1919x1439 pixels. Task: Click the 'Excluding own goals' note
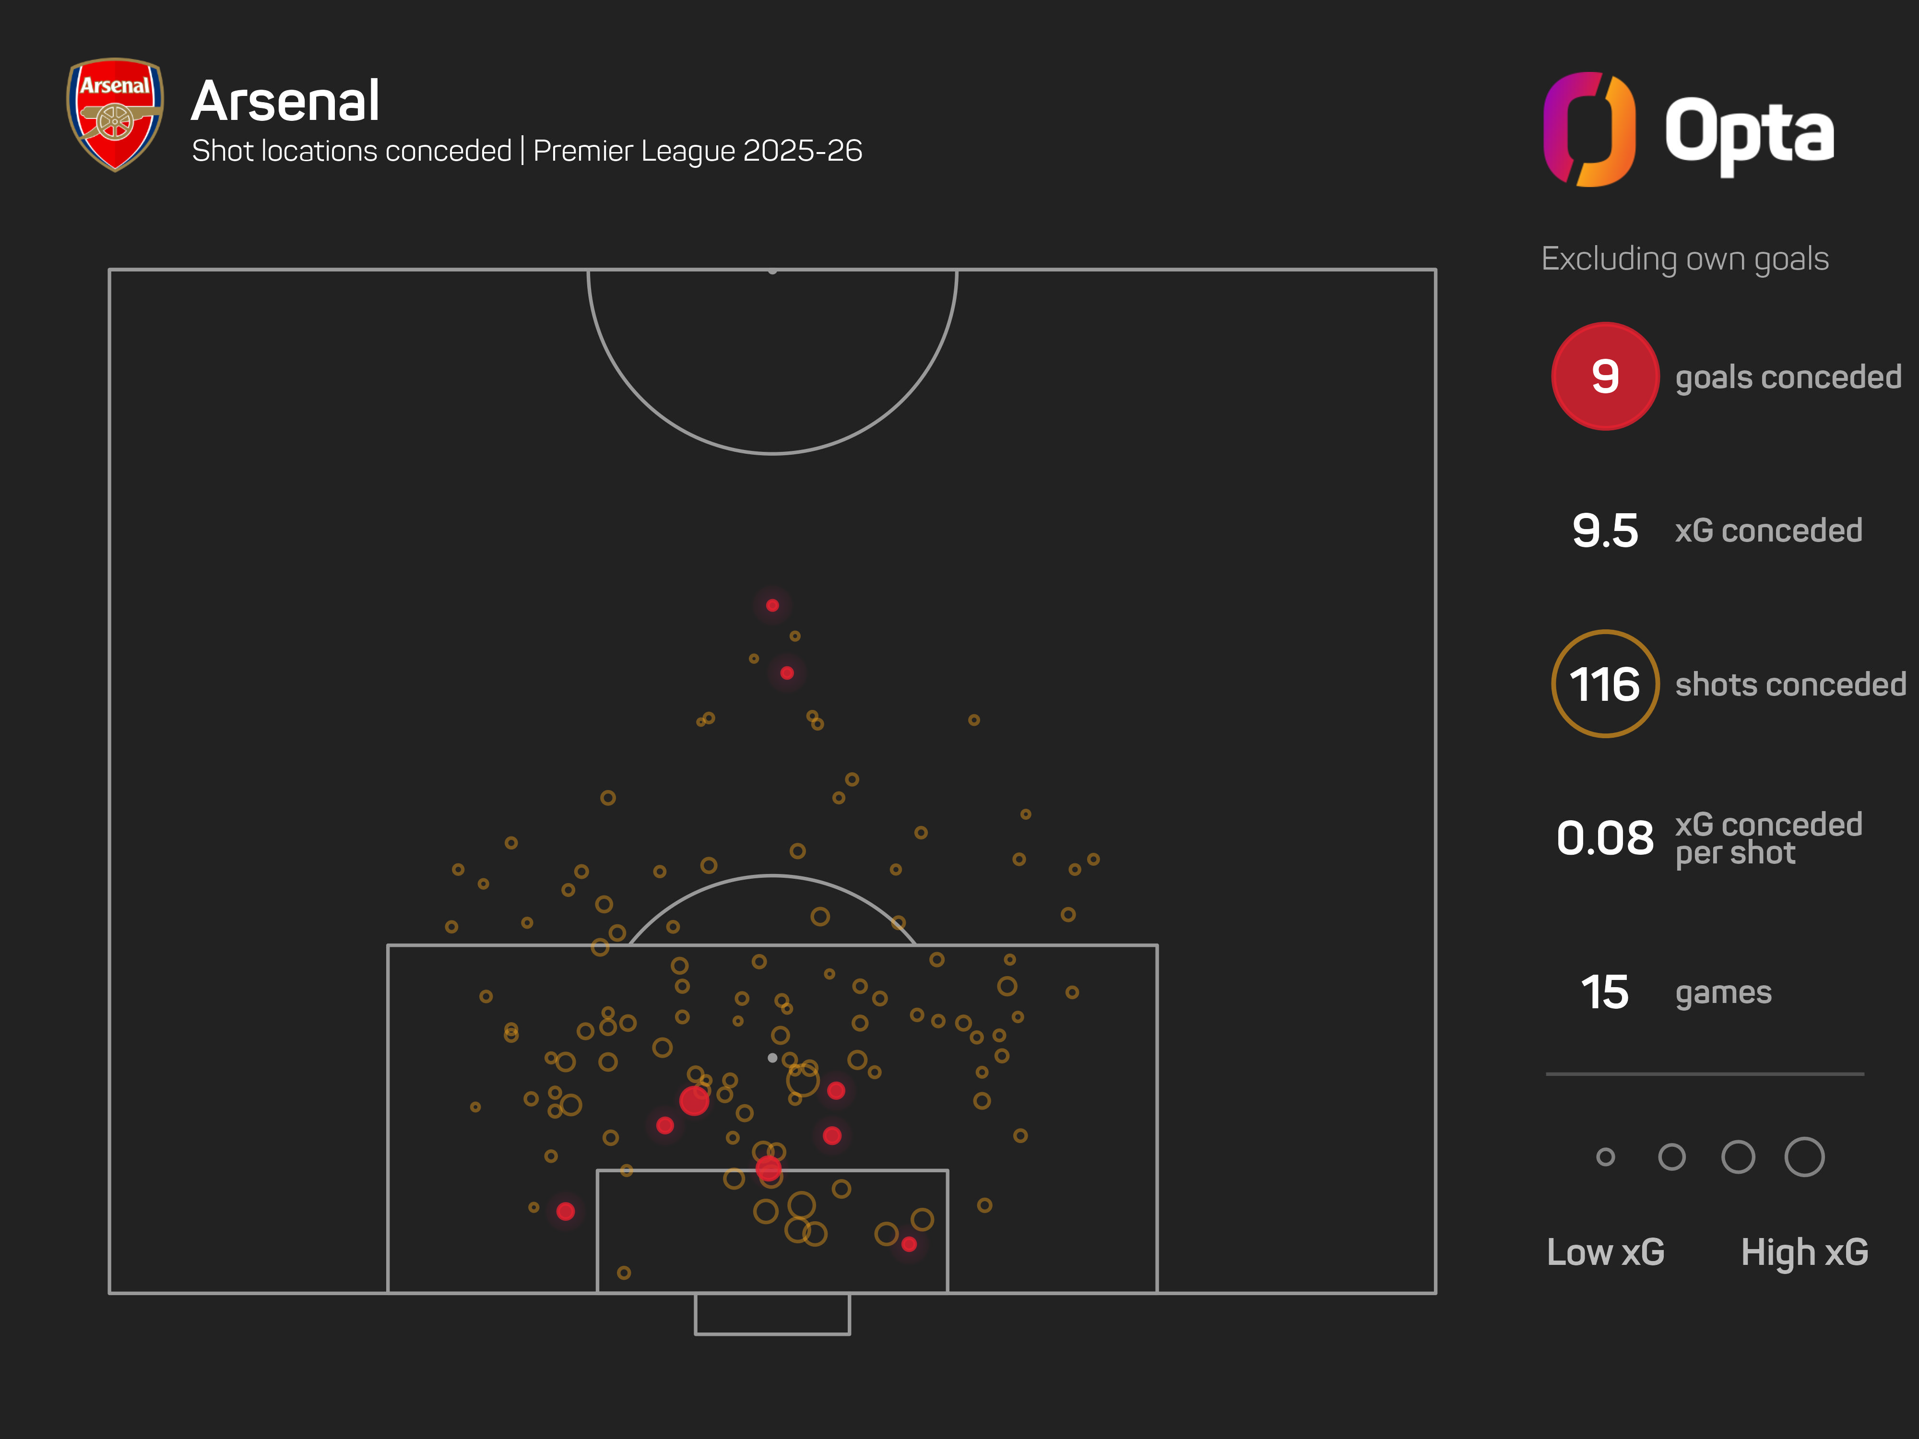[x=1684, y=259]
